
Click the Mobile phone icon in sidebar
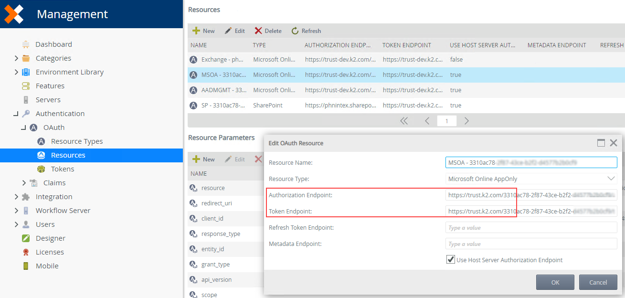[x=26, y=266]
